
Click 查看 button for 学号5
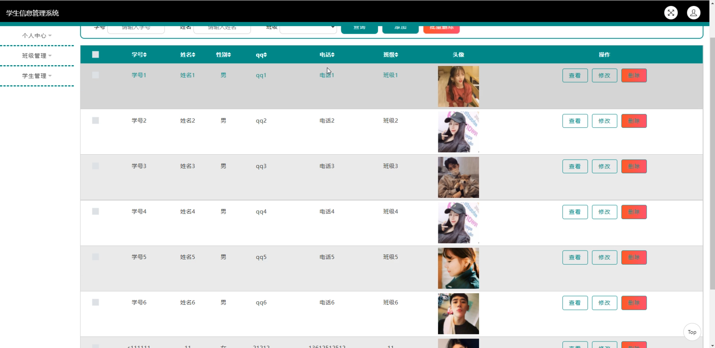575,257
